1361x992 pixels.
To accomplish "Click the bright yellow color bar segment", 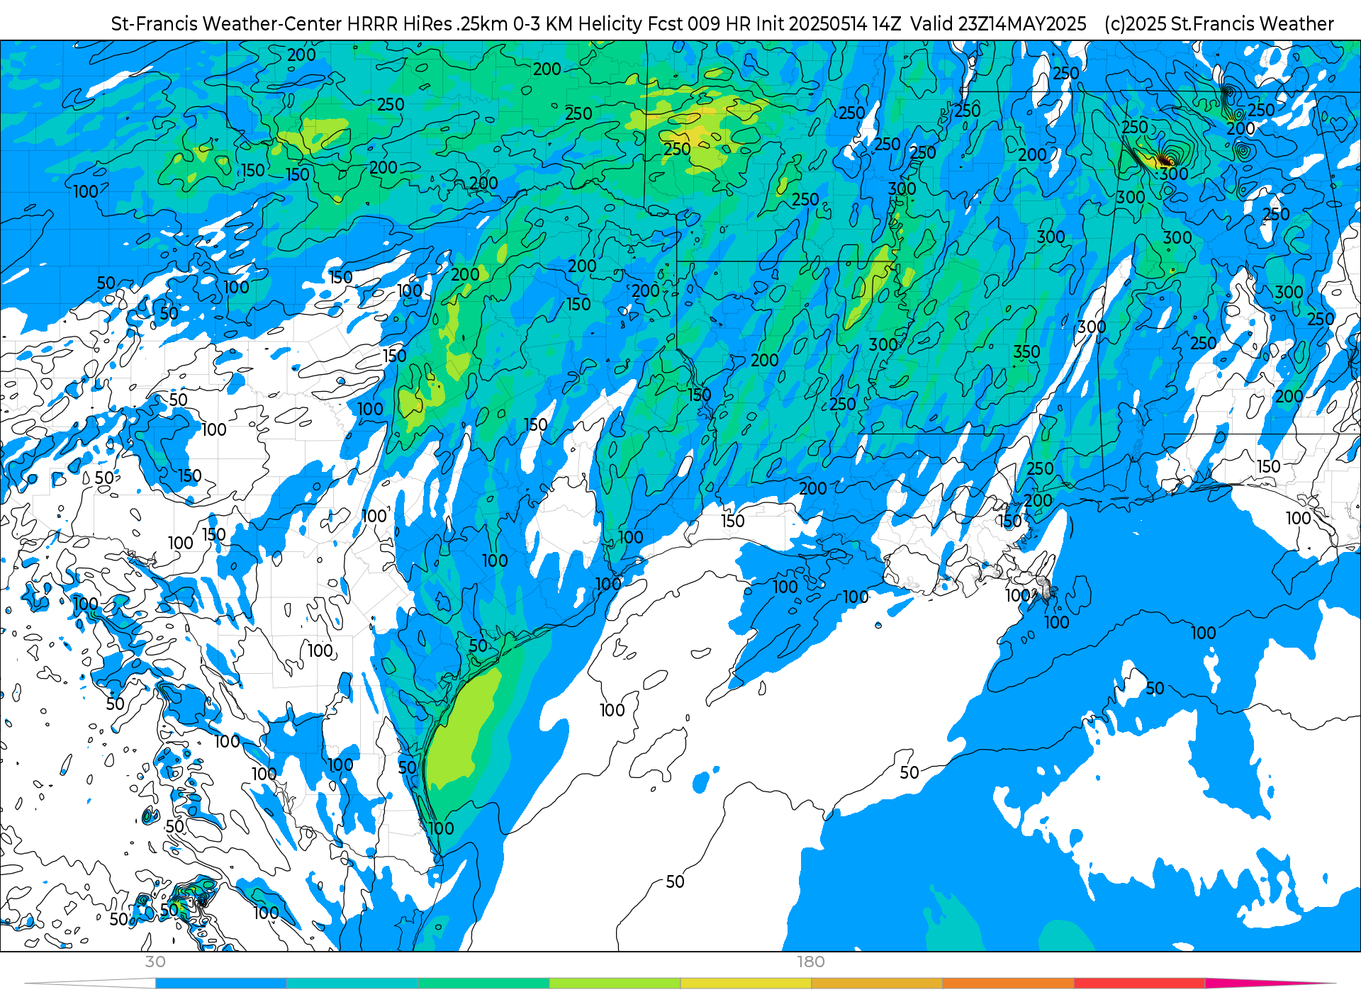I will (x=746, y=983).
